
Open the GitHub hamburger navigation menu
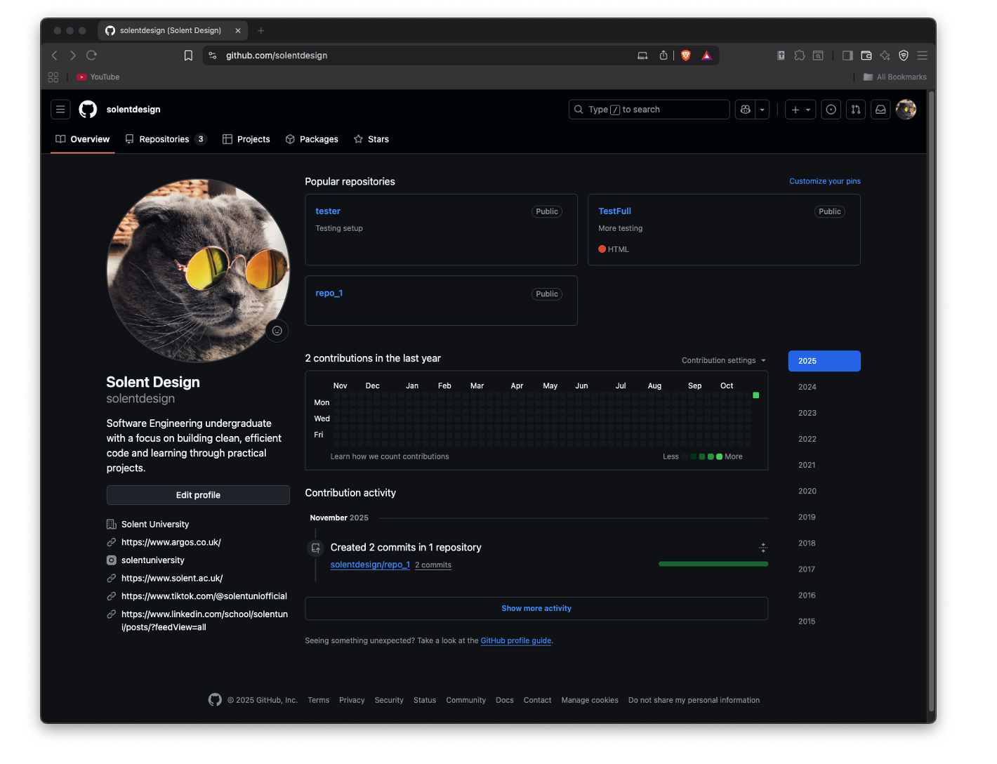60,110
